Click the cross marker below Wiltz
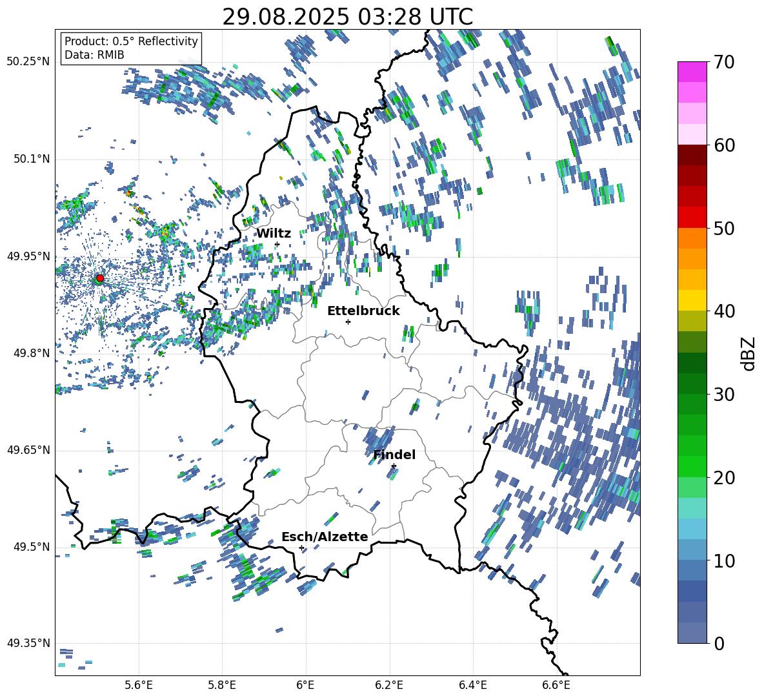The width and height of the screenshot is (764, 698). [277, 244]
